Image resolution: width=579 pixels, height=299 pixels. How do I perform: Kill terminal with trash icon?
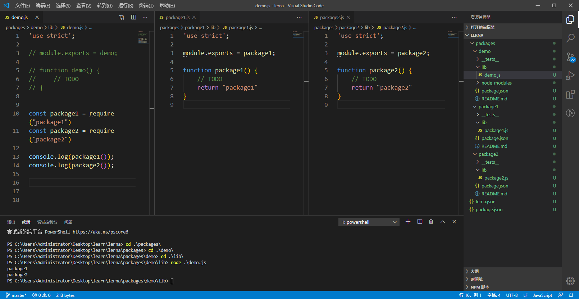coord(431,222)
